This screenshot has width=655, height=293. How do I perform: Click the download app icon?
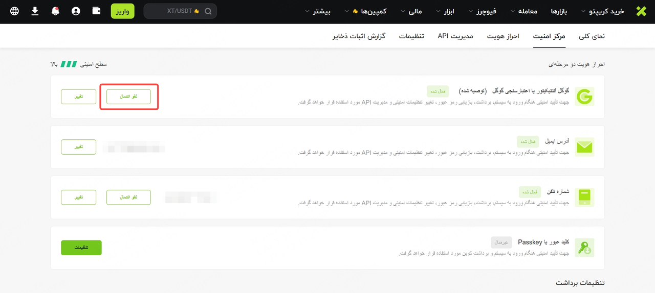[x=35, y=11]
